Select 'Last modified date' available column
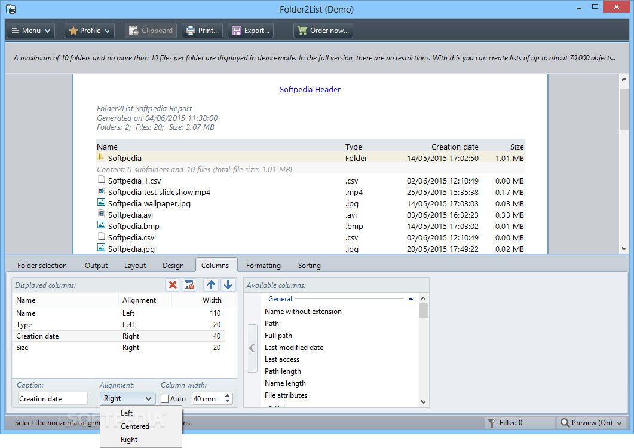Screen dimensions: 634x448 click(x=294, y=348)
